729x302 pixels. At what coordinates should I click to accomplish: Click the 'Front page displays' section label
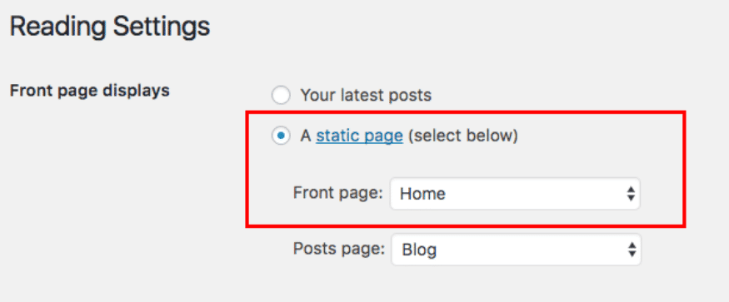pyautogui.click(x=90, y=91)
